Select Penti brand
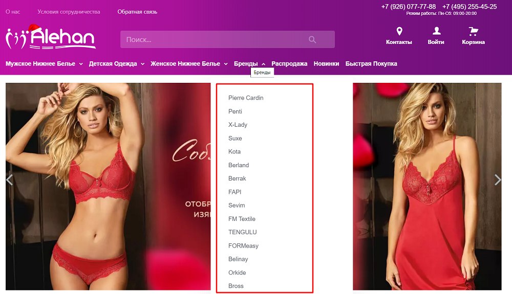 tap(235, 111)
